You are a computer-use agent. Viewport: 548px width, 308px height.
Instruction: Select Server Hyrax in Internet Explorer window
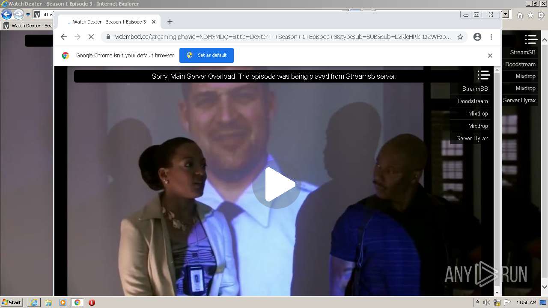[x=519, y=100]
